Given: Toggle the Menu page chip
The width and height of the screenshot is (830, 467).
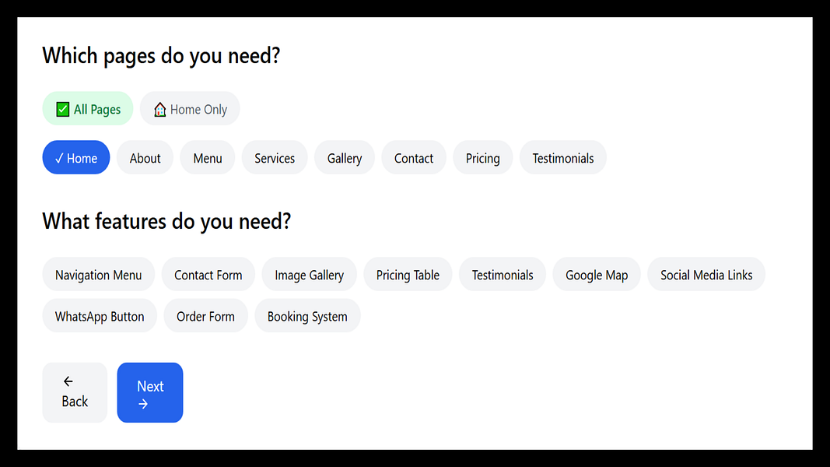Looking at the screenshot, I should [208, 157].
